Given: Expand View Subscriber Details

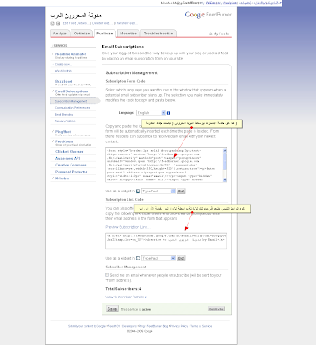Looking at the screenshot, I should point(126,297).
